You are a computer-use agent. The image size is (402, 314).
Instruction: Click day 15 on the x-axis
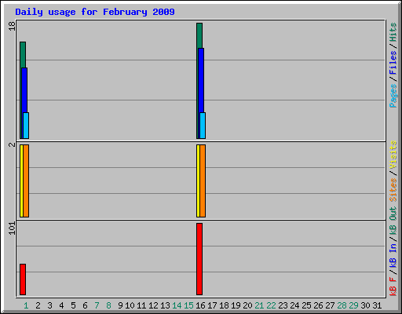click(188, 305)
